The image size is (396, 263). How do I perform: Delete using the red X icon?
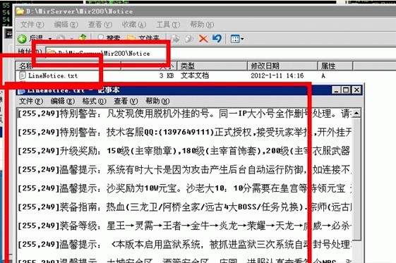[203, 39]
